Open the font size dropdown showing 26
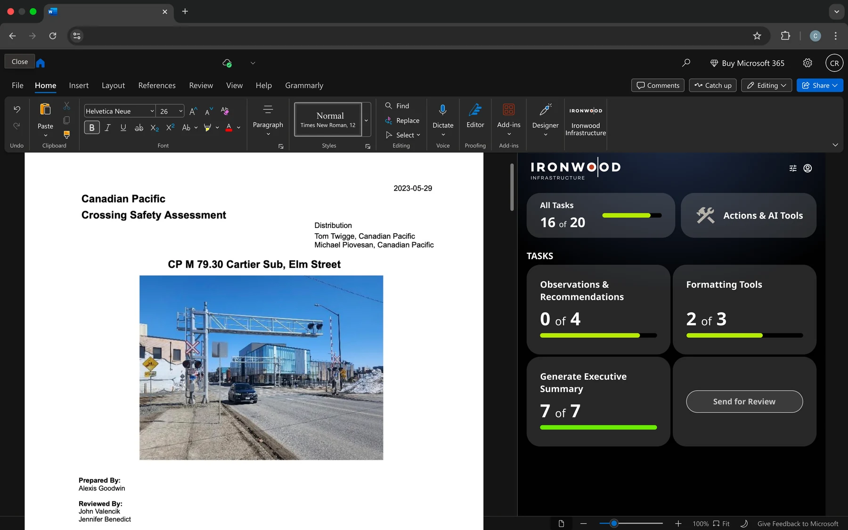Viewport: 848px width, 530px height. (x=171, y=111)
